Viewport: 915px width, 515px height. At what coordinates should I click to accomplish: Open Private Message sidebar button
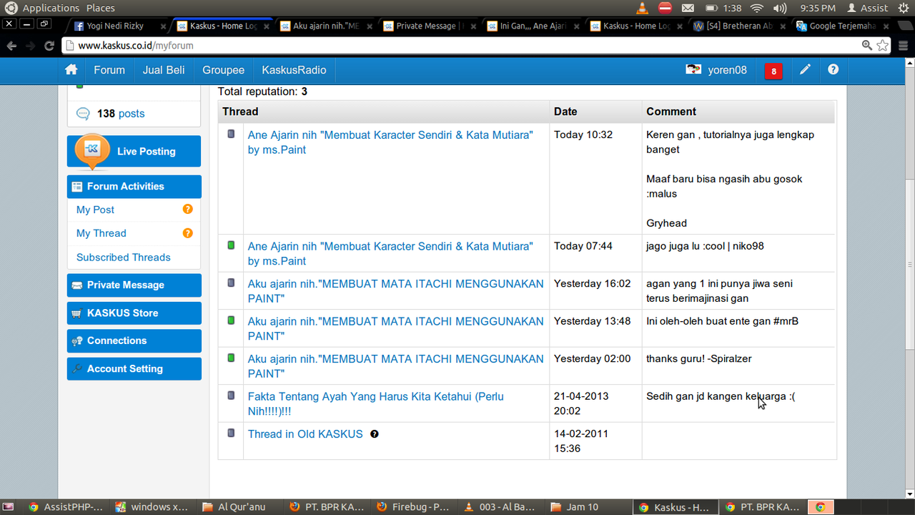134,285
